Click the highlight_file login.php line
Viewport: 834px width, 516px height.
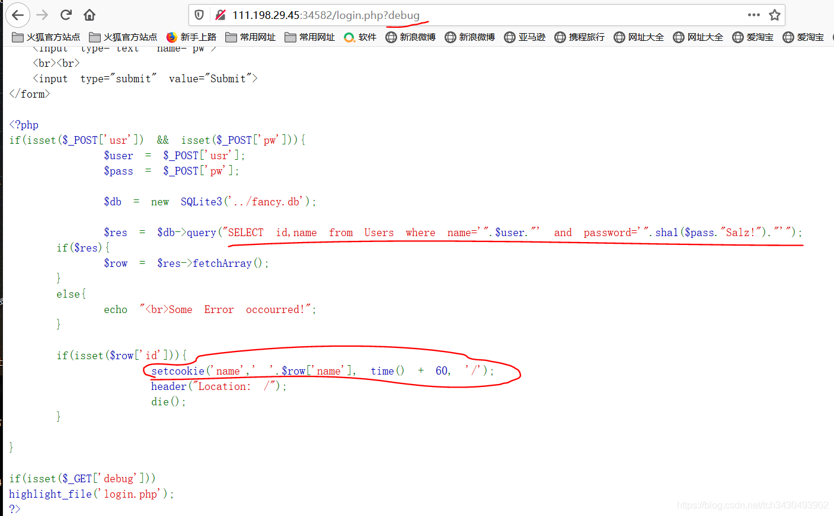91,494
